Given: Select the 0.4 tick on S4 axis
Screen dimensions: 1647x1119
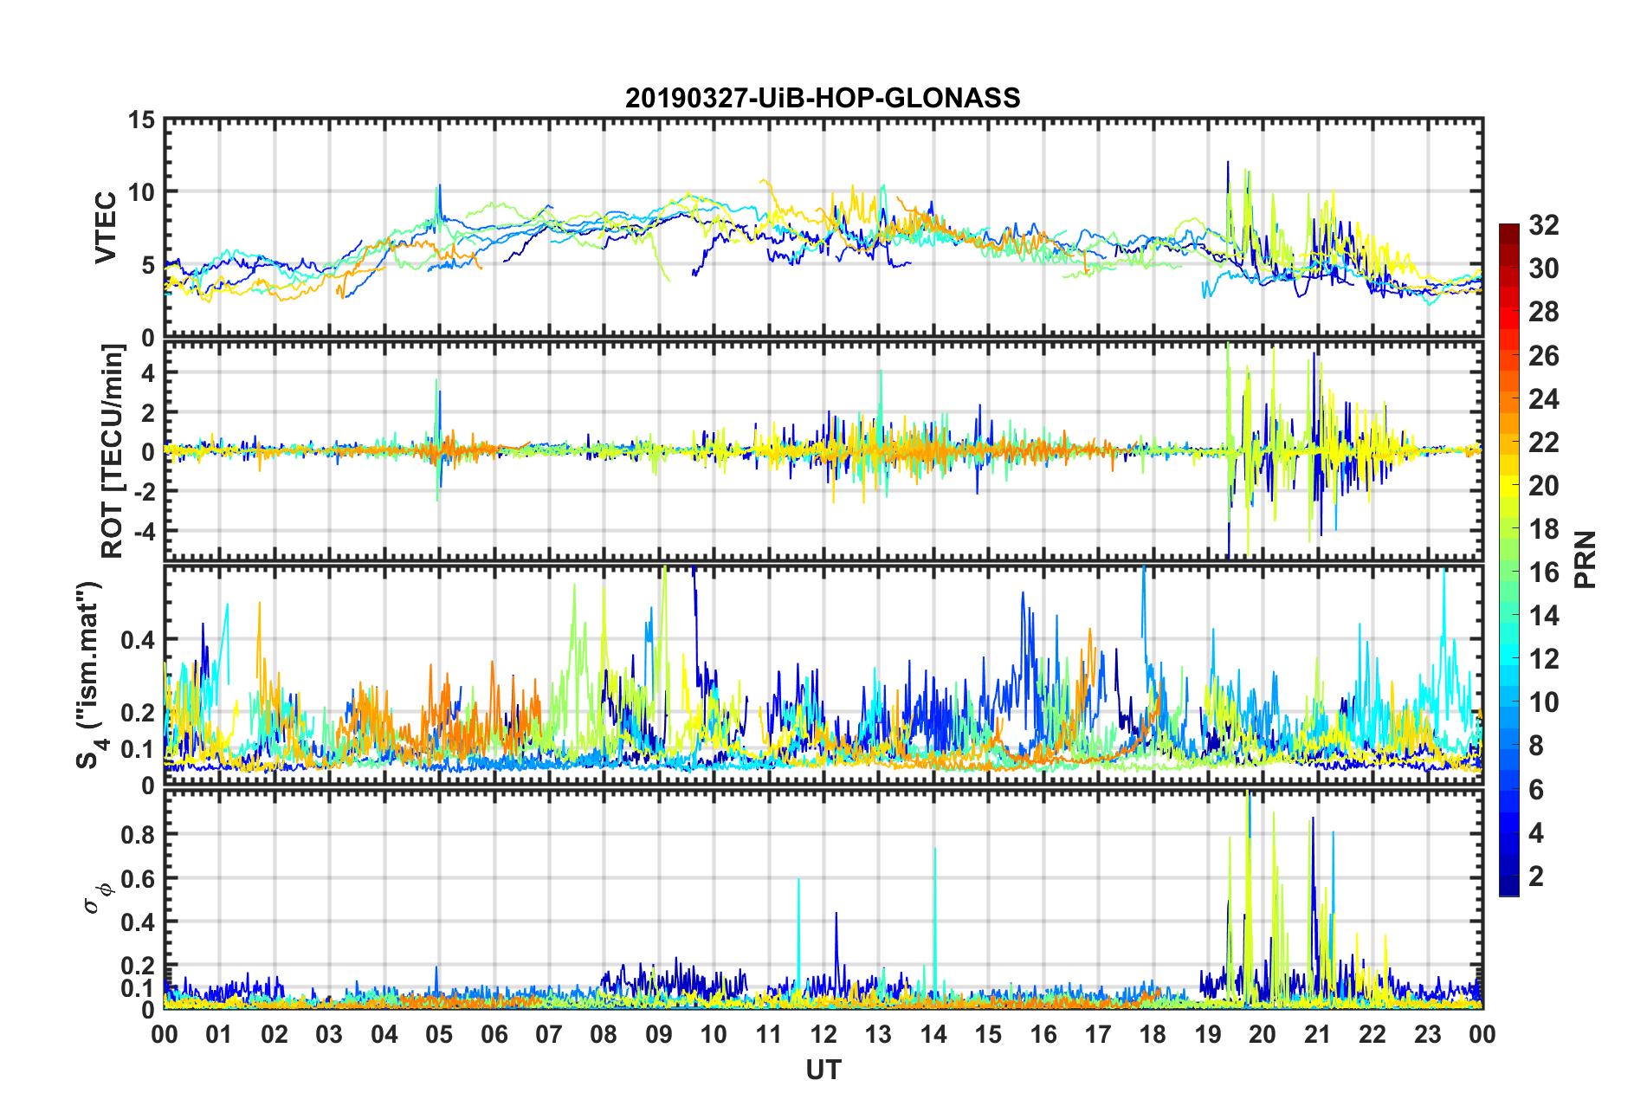Looking at the screenshot, I should pos(138,640).
